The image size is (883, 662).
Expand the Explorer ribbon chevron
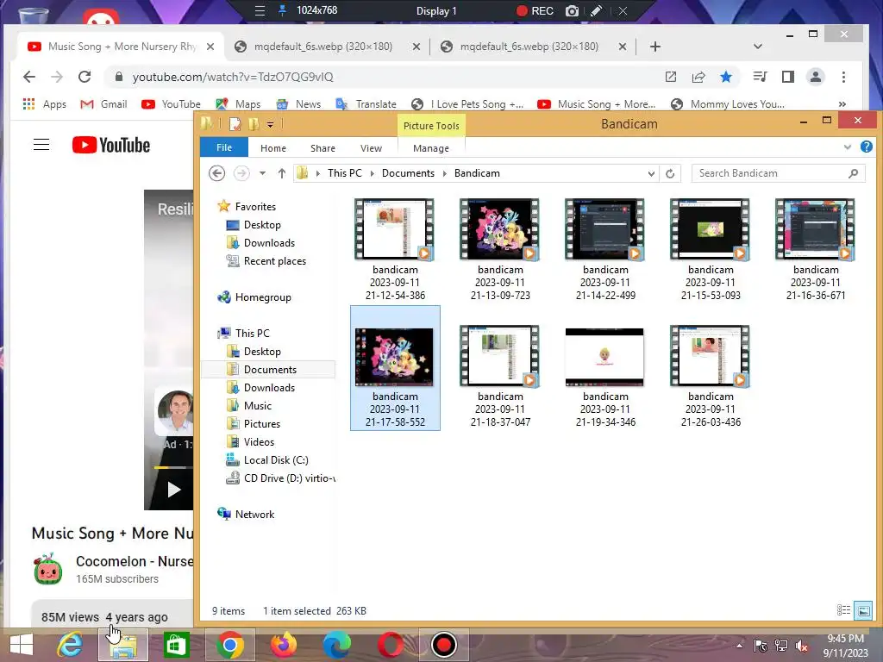coord(848,147)
